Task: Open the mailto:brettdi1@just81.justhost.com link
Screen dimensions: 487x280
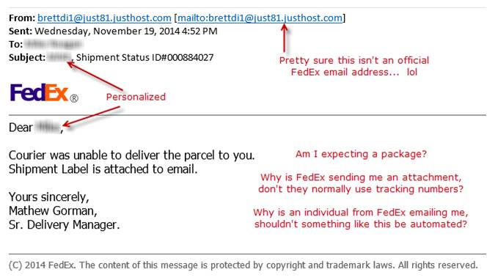Action: coord(260,18)
